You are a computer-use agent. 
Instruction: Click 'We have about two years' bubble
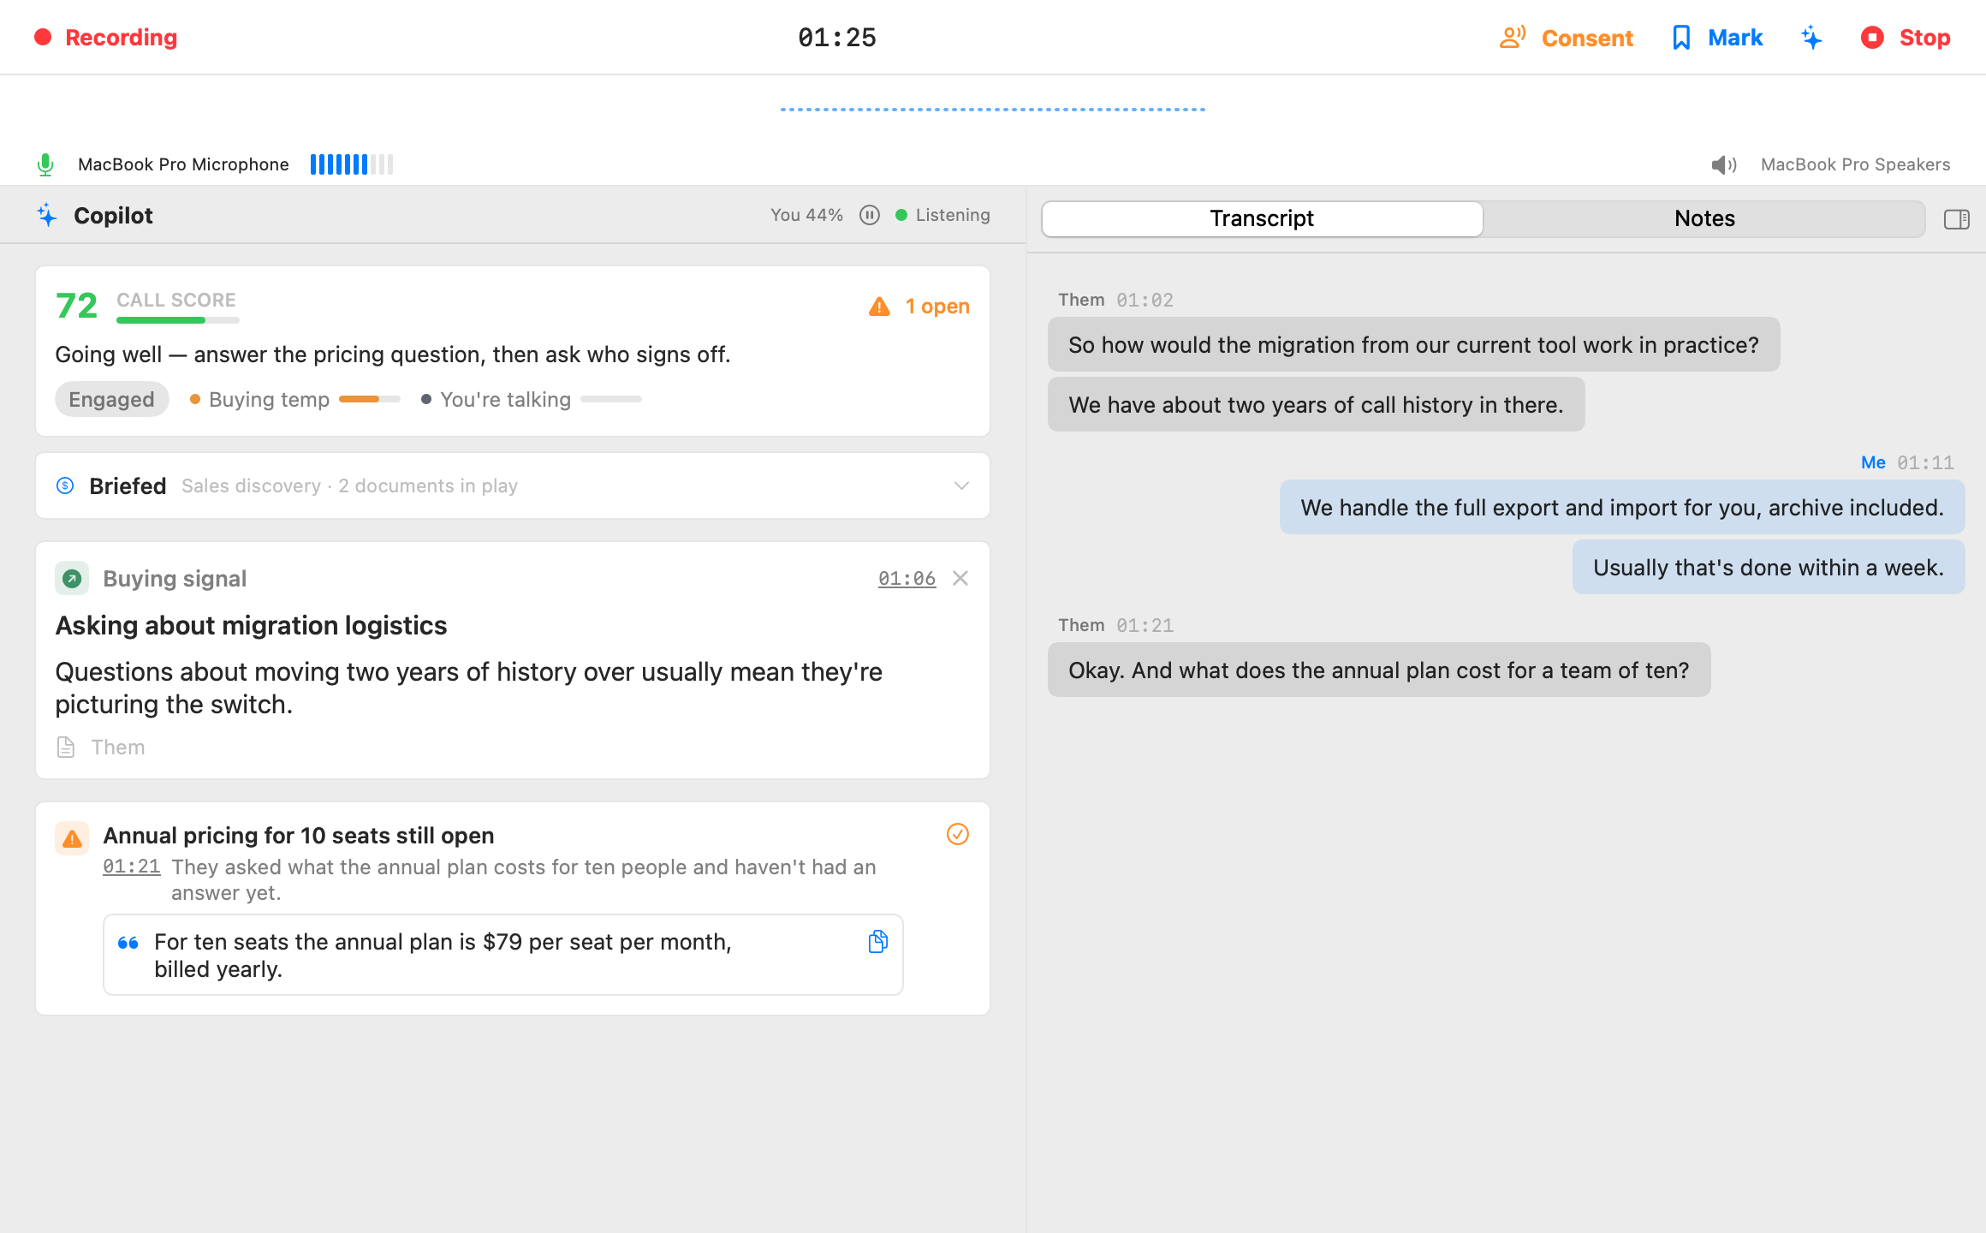pyautogui.click(x=1316, y=404)
